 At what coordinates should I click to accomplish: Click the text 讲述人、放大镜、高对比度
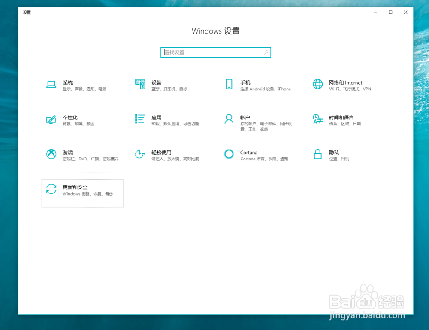click(175, 159)
